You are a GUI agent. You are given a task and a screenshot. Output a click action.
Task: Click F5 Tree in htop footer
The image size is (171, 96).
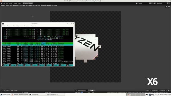pos(34,65)
